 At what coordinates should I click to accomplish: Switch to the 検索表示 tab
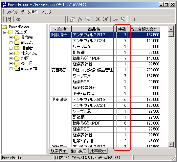pyautogui.click(x=58, y=151)
